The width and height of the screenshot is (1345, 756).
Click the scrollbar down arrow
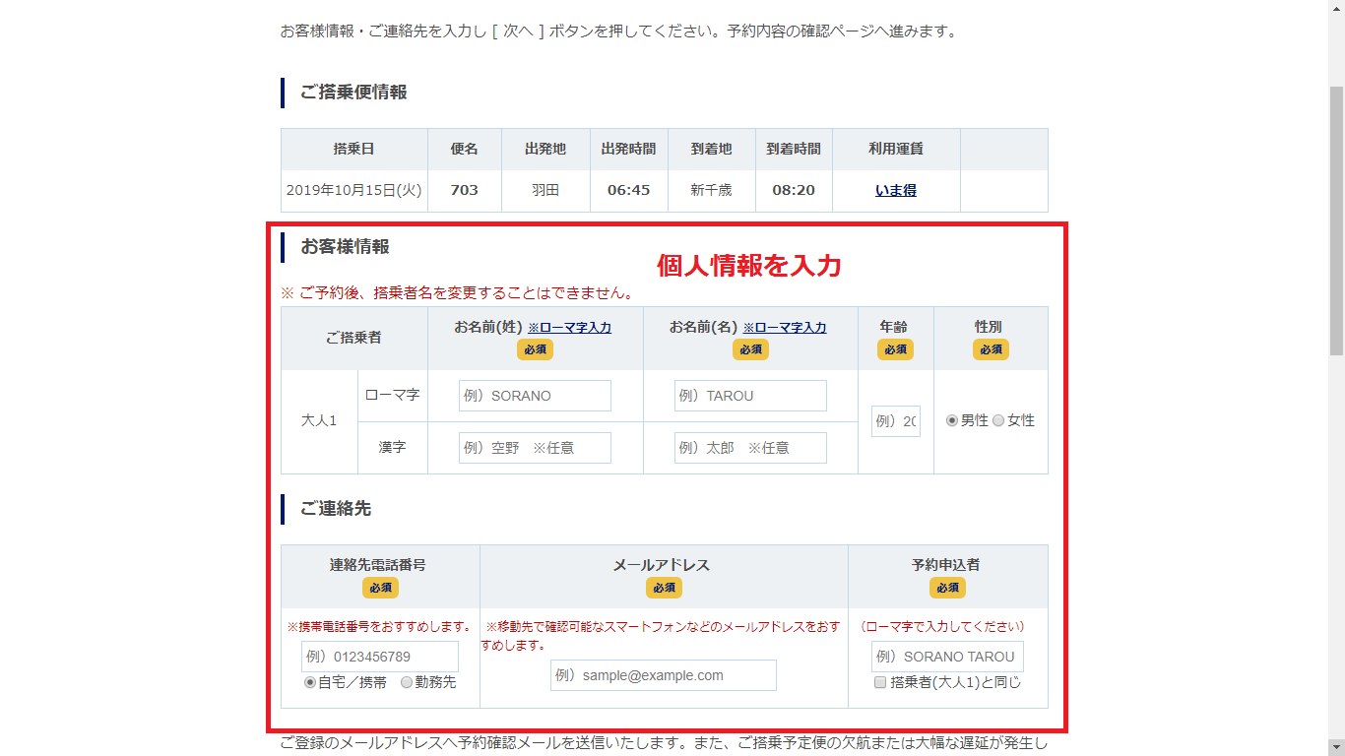click(x=1336, y=747)
